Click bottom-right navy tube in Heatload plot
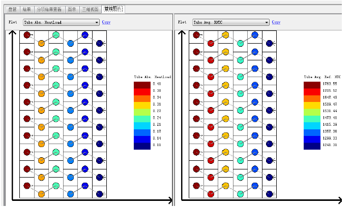This screenshot has width=351, height=209. [x=100, y=194]
